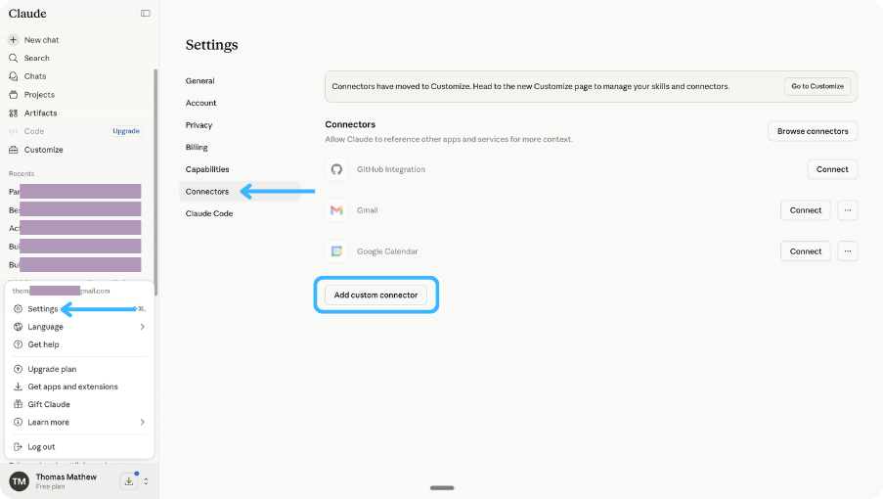Click the Browse connectors button

point(813,131)
